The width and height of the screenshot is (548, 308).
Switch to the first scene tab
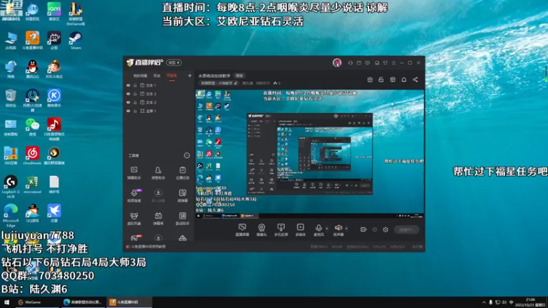(x=140, y=75)
